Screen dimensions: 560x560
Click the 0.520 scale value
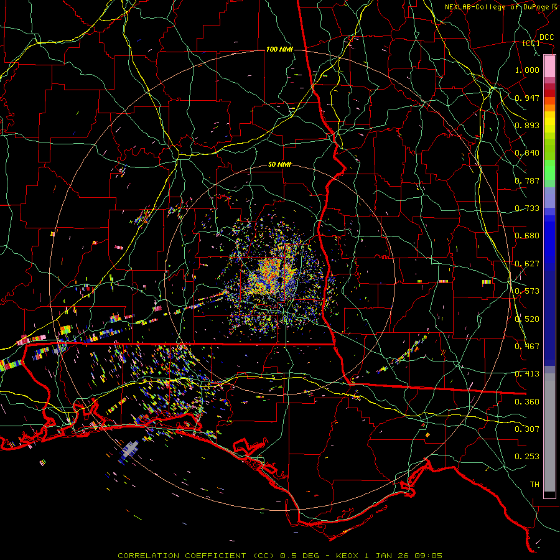coord(527,319)
